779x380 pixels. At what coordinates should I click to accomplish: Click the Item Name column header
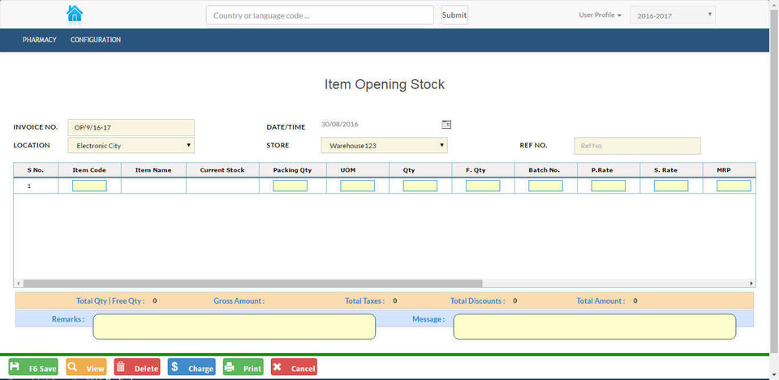153,169
